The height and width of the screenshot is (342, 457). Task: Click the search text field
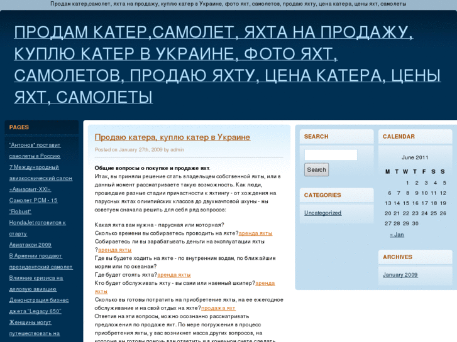[331, 155]
